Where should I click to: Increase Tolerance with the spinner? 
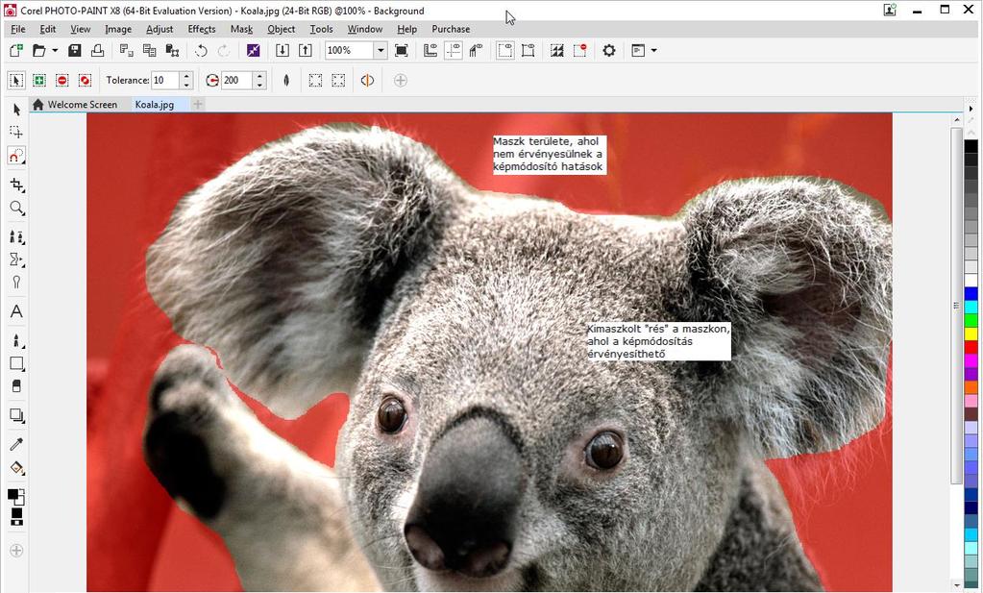186,76
